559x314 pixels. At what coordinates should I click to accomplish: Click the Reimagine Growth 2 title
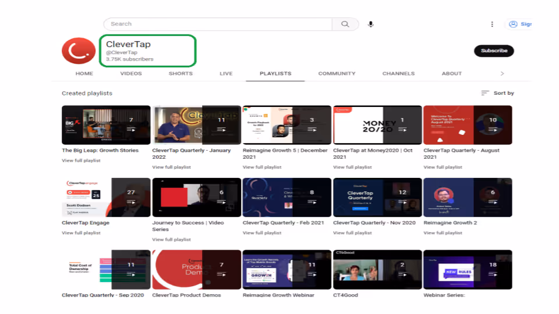click(450, 223)
